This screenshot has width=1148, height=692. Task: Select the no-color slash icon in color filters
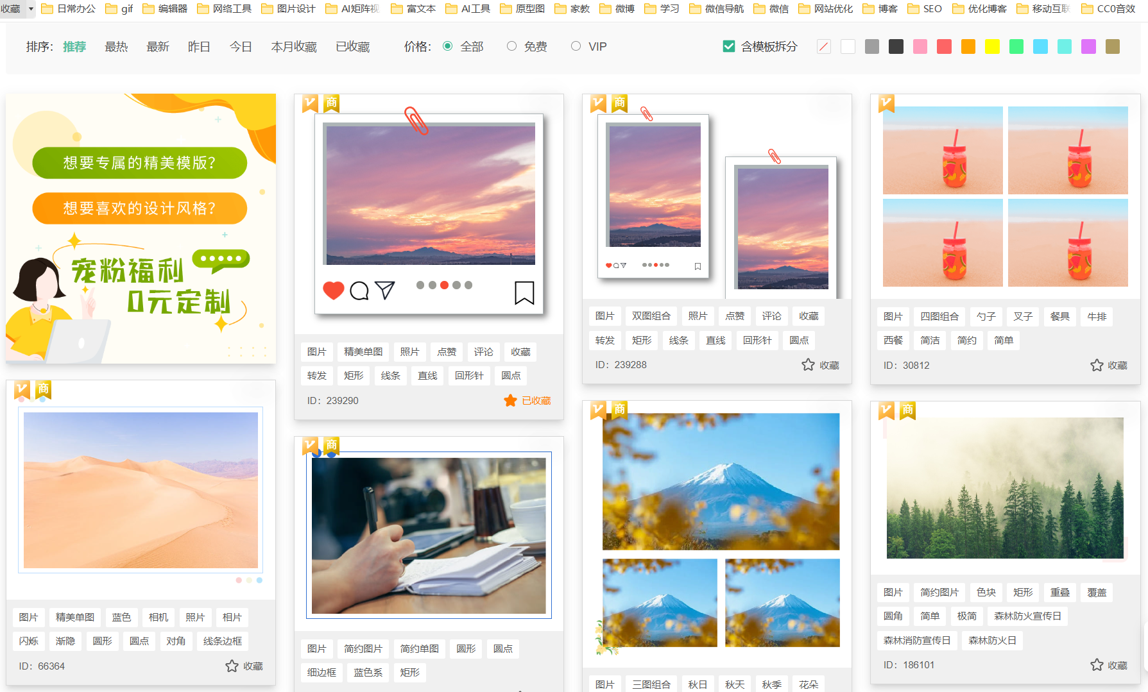point(824,47)
